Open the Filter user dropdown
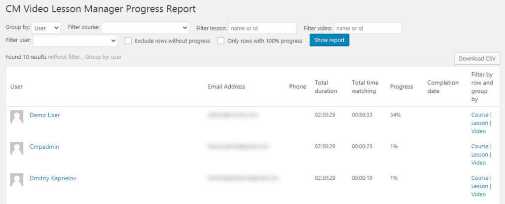This screenshot has height=204, width=505. (x=75, y=41)
